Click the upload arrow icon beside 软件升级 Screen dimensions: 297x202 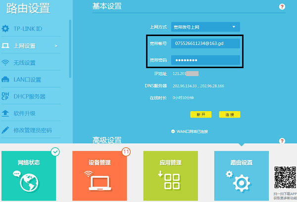(5, 113)
